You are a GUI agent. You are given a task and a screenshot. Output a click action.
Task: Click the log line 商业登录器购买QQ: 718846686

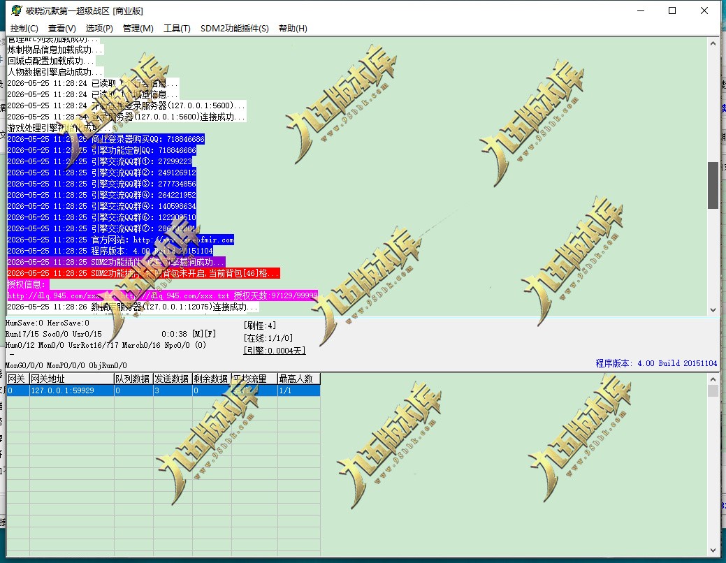(106, 139)
